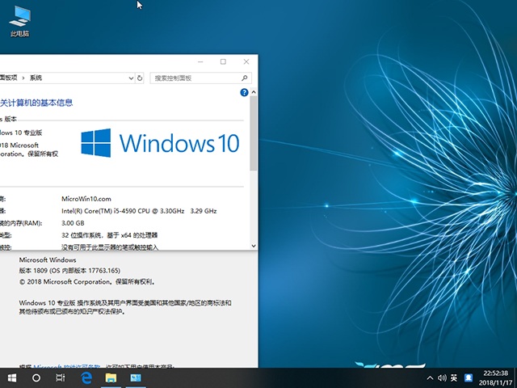Refresh the System control panel page

[x=140, y=78]
